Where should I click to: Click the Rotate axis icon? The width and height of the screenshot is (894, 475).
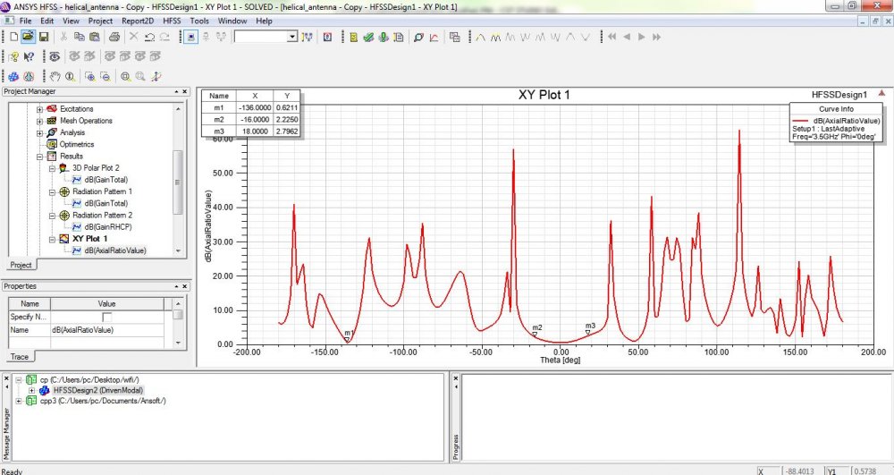[x=156, y=76]
